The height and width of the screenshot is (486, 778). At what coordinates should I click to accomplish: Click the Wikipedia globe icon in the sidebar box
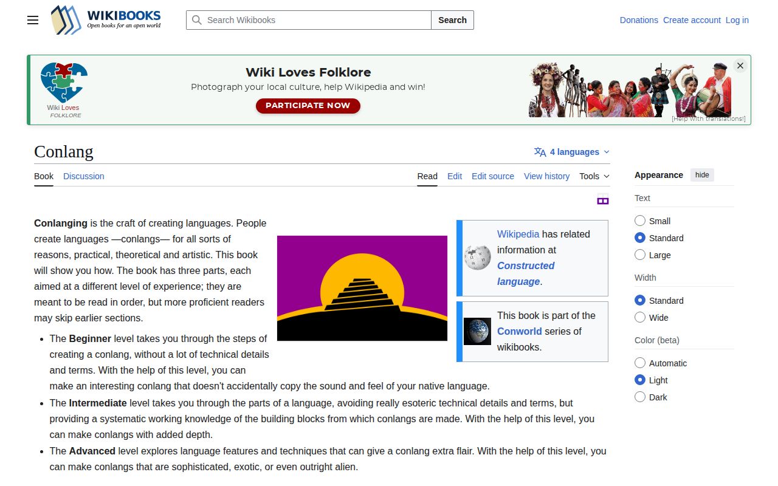point(477,257)
